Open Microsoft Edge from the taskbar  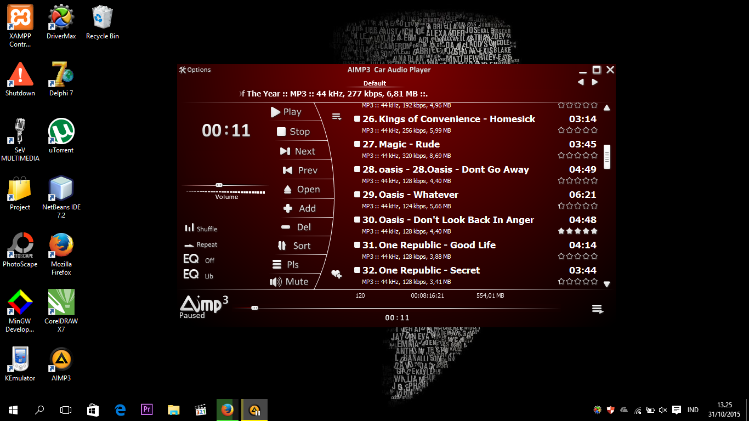[120, 409]
